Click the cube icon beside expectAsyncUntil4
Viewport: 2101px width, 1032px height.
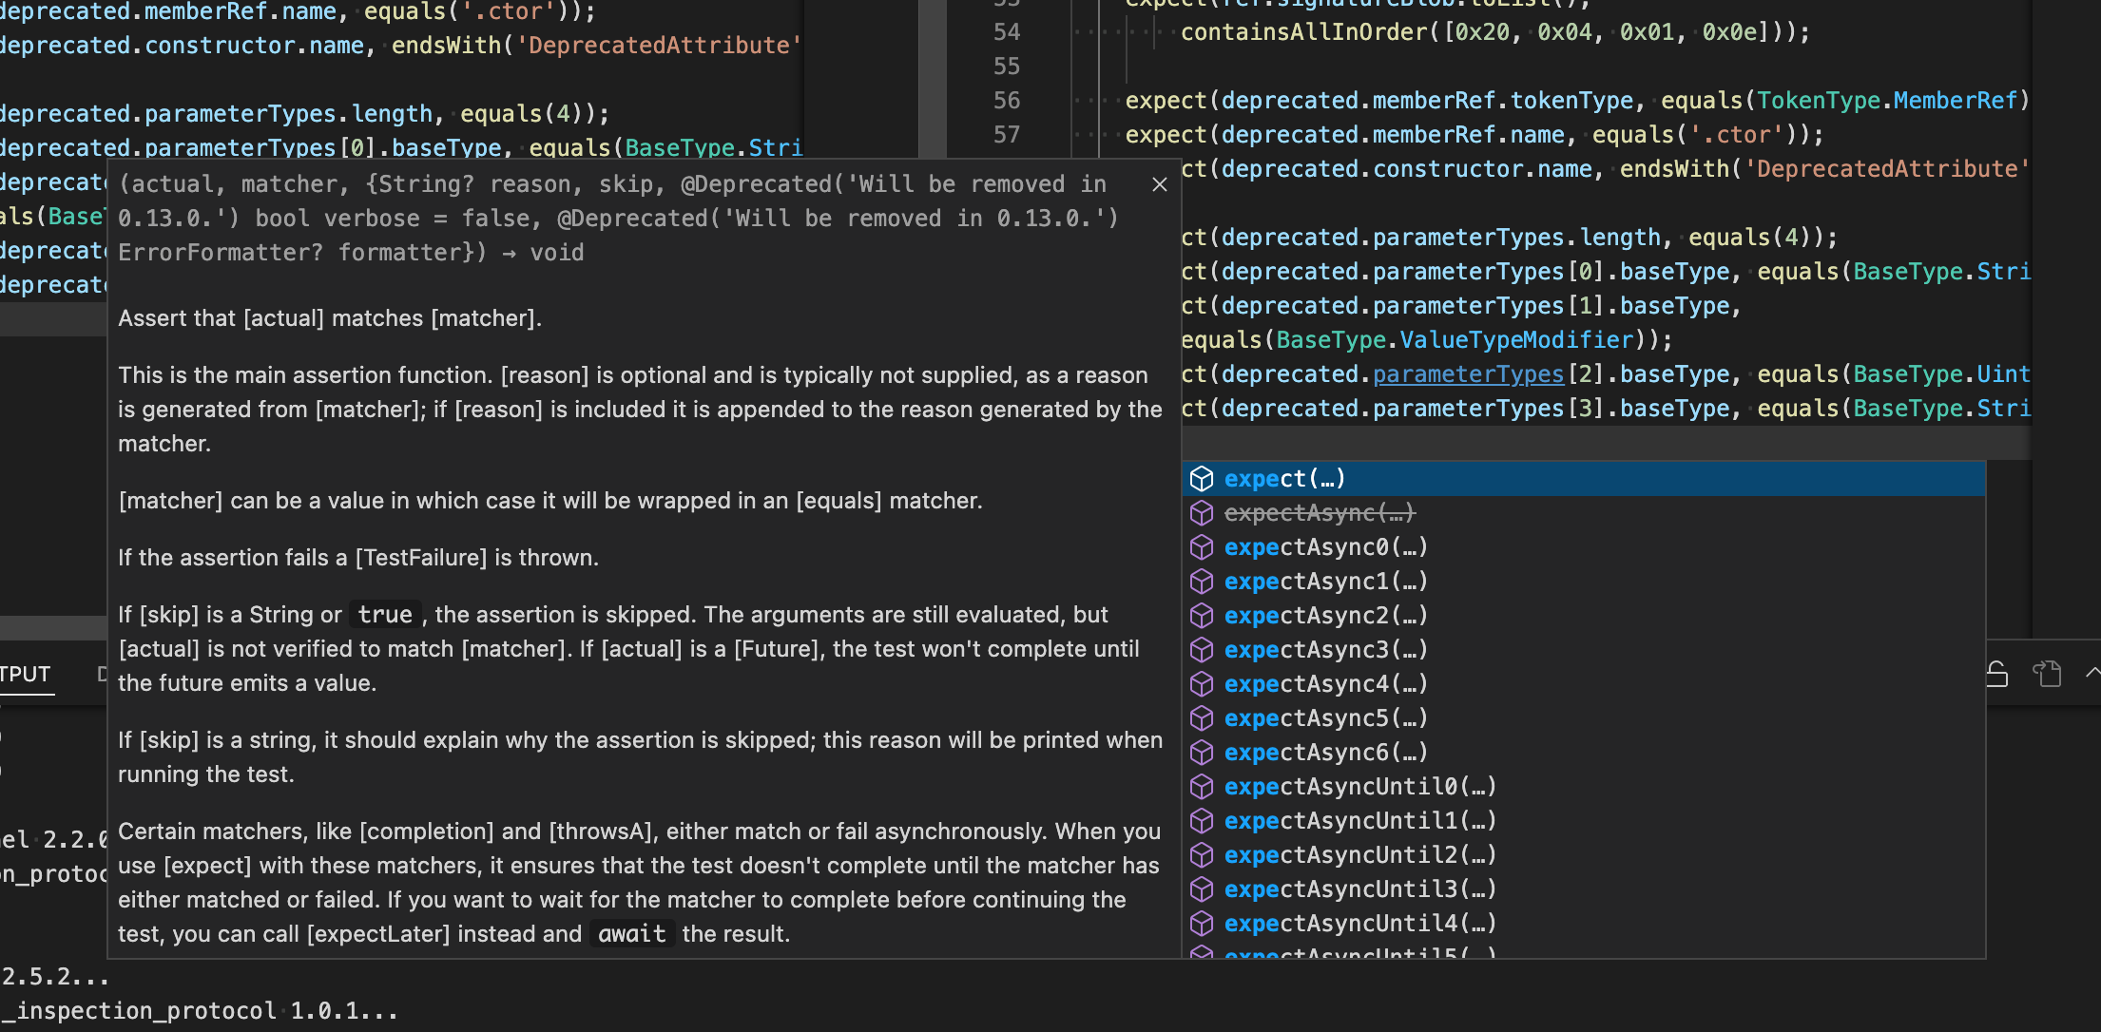click(x=1203, y=923)
